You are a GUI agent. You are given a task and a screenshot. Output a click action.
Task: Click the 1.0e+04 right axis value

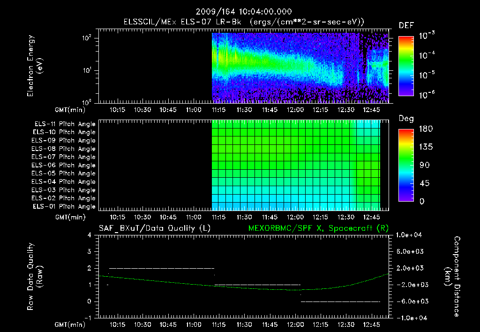[x=409, y=235]
